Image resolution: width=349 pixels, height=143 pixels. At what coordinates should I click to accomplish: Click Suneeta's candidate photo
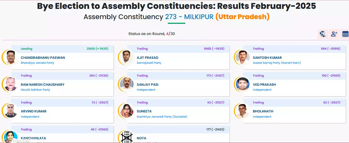pyautogui.click(x=127, y=111)
